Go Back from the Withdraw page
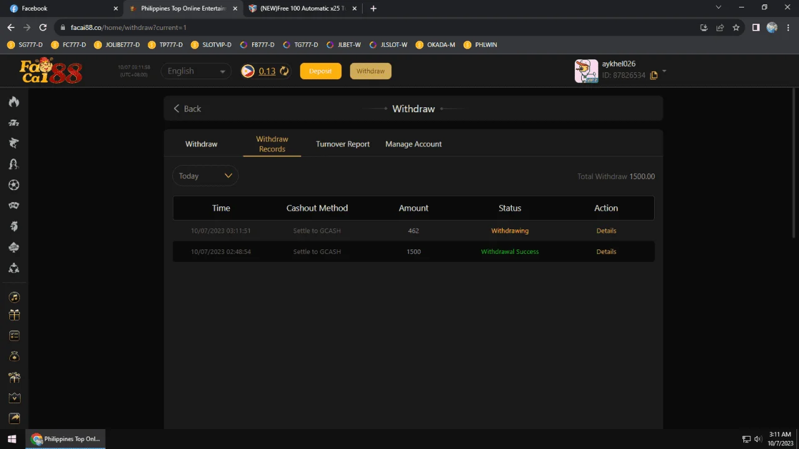The width and height of the screenshot is (799, 449). [x=187, y=109]
